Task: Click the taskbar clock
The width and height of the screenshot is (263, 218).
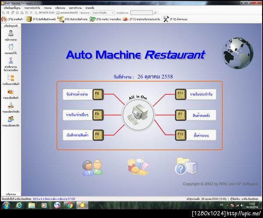Action: tap(252, 205)
